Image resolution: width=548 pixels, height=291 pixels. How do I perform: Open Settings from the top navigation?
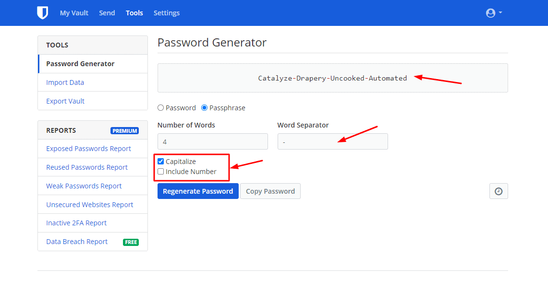167,13
